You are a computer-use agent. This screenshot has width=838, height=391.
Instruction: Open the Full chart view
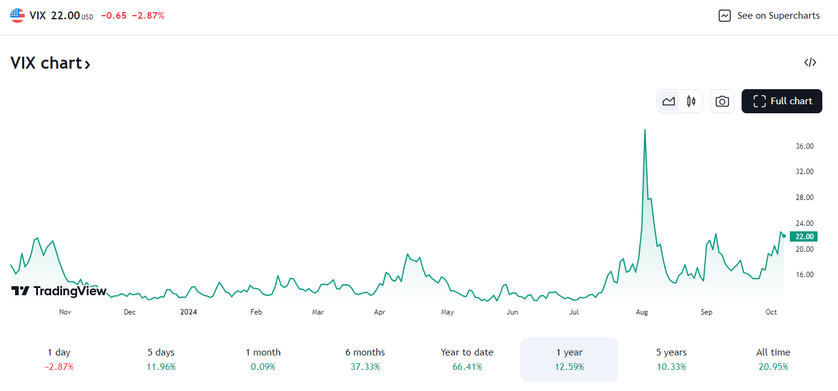pyautogui.click(x=782, y=101)
